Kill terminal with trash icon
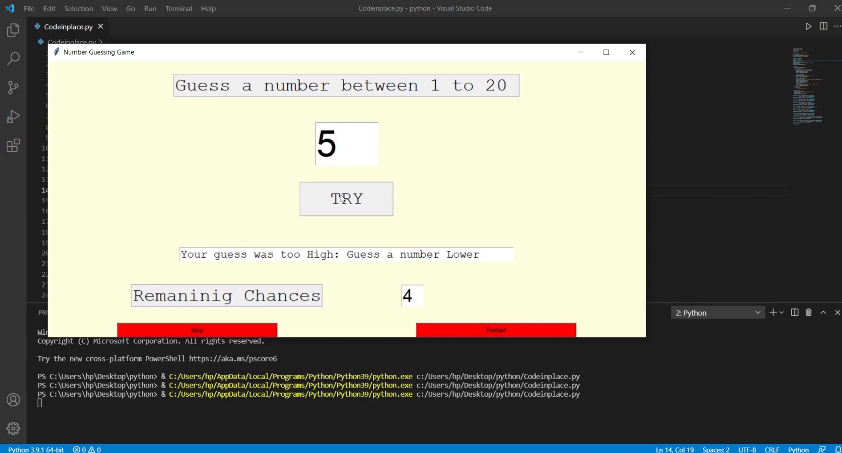Image resolution: width=842 pixels, height=453 pixels. click(x=809, y=312)
